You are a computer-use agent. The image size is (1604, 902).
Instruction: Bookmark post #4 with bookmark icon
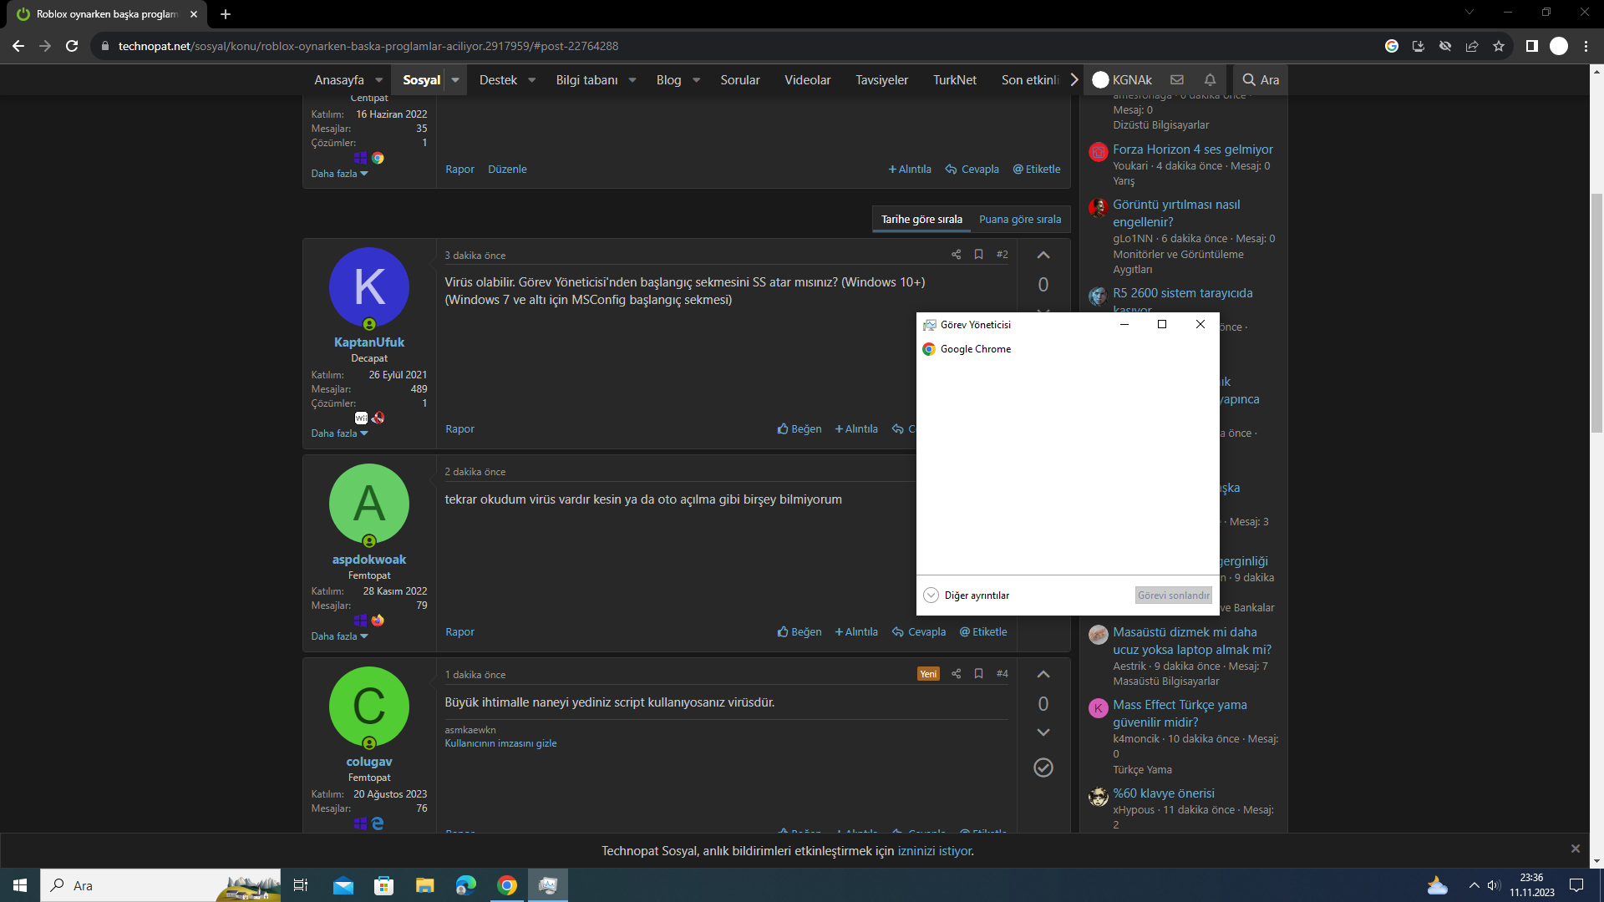click(978, 674)
